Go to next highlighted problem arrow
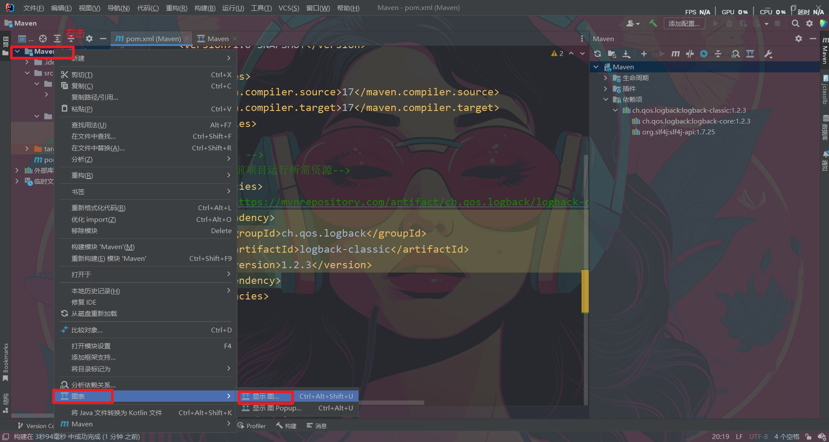This screenshot has width=829, height=442. click(582, 53)
